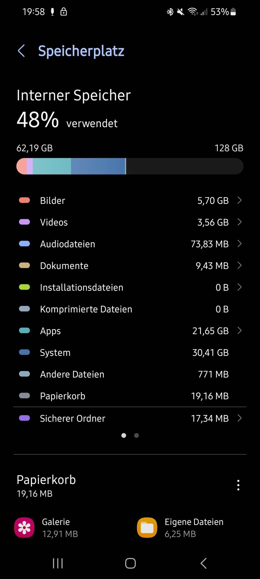
Task: Open the Eigene Dateien folder icon
Action: click(x=147, y=527)
